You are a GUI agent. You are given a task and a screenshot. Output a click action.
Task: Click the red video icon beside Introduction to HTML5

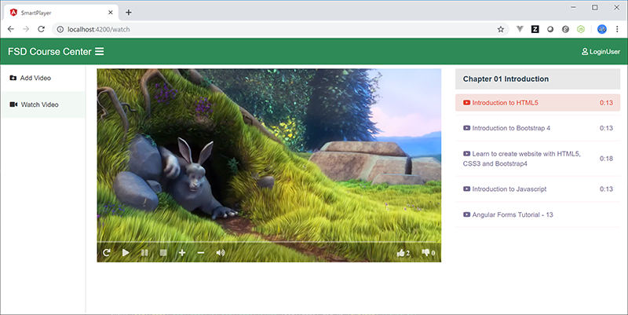tap(466, 103)
